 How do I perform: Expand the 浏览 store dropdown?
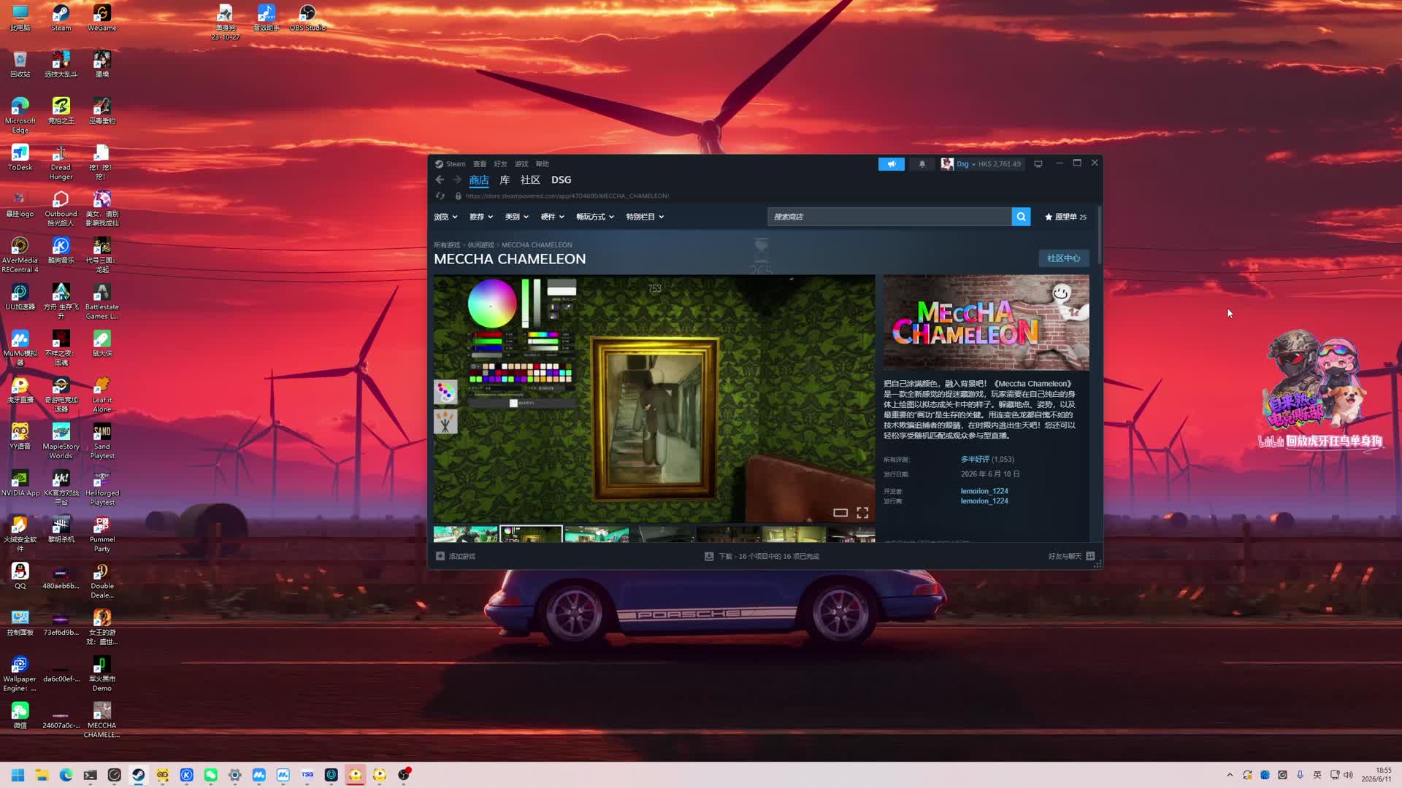coord(445,217)
